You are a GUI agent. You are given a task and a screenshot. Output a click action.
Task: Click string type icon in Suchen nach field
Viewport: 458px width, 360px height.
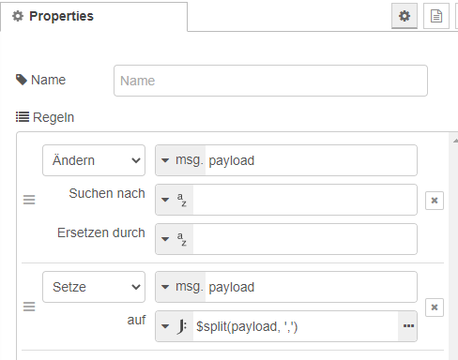point(182,200)
